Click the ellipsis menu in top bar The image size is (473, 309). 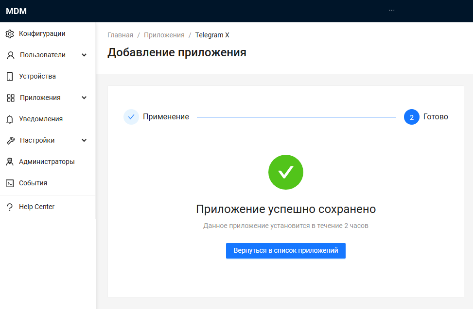392,10
